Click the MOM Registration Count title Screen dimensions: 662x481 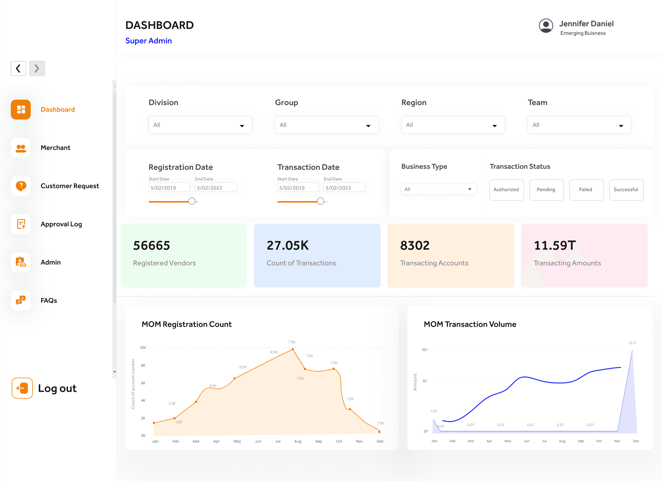[x=186, y=324]
